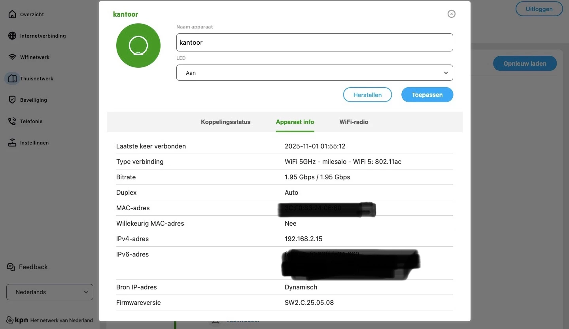Image resolution: width=569 pixels, height=329 pixels.
Task: Open the Beveiliging section
Action: (x=34, y=100)
